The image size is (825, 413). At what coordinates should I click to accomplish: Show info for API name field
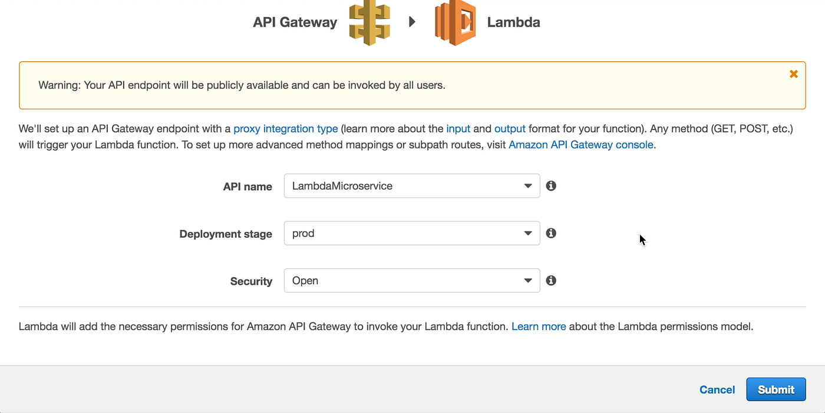[551, 186]
